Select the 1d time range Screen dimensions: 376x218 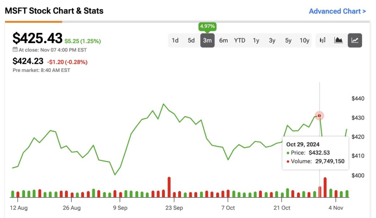tap(175, 40)
